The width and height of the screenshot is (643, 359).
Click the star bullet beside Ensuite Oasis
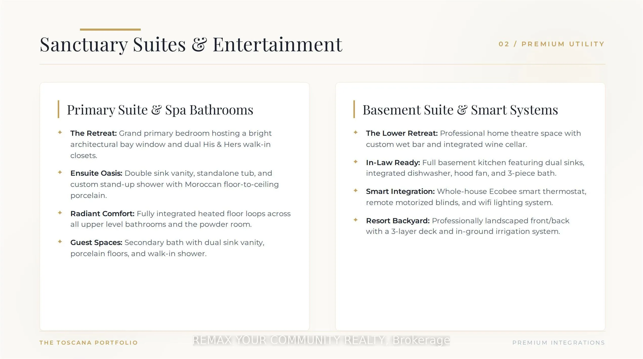pos(60,172)
